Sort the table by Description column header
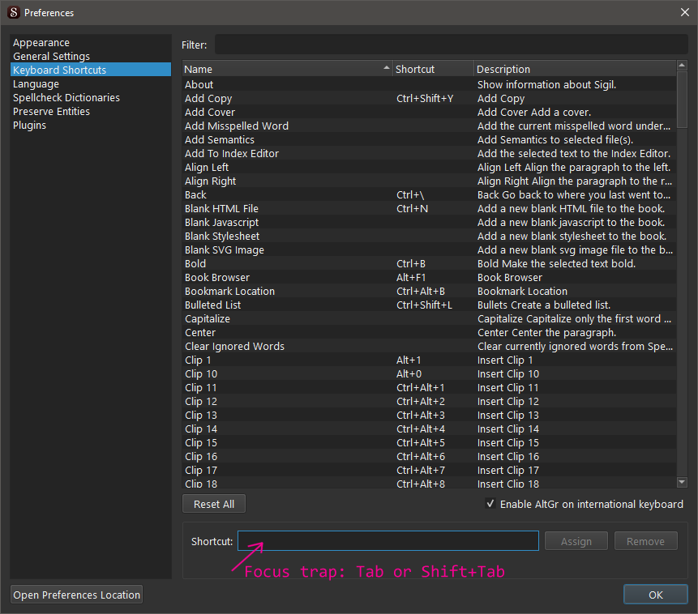The image size is (698, 614). (x=575, y=69)
